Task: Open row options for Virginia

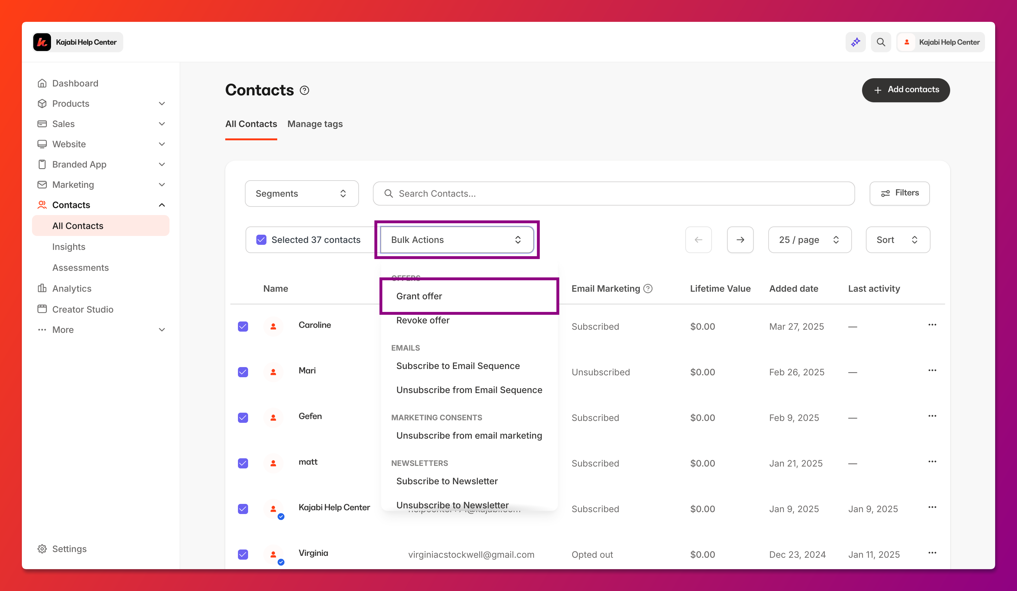Action: pyautogui.click(x=932, y=553)
